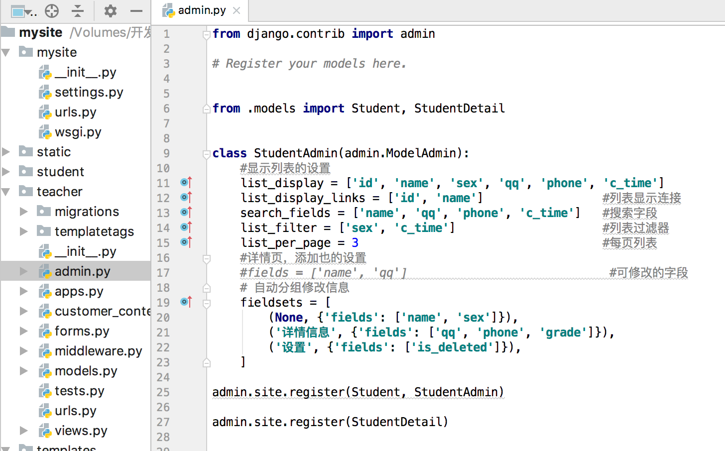Hide the project panel with the minus icon

click(136, 10)
